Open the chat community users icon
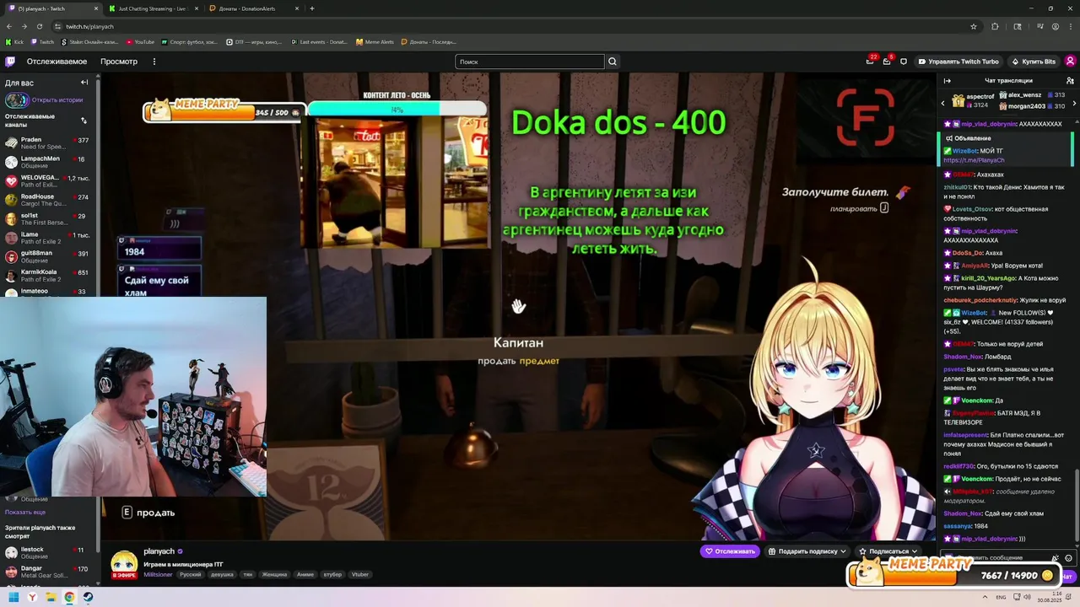1080x607 pixels. [1070, 81]
